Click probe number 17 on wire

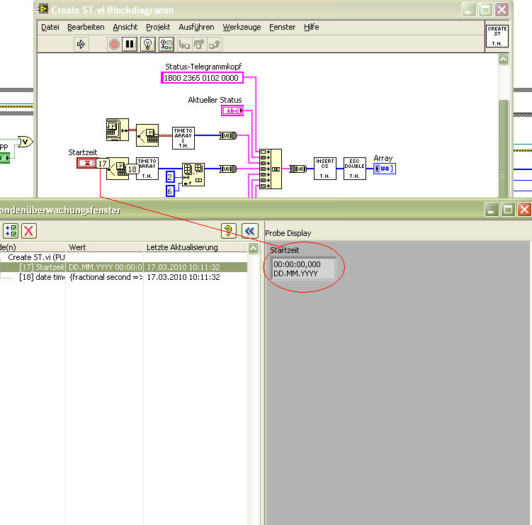point(103,164)
